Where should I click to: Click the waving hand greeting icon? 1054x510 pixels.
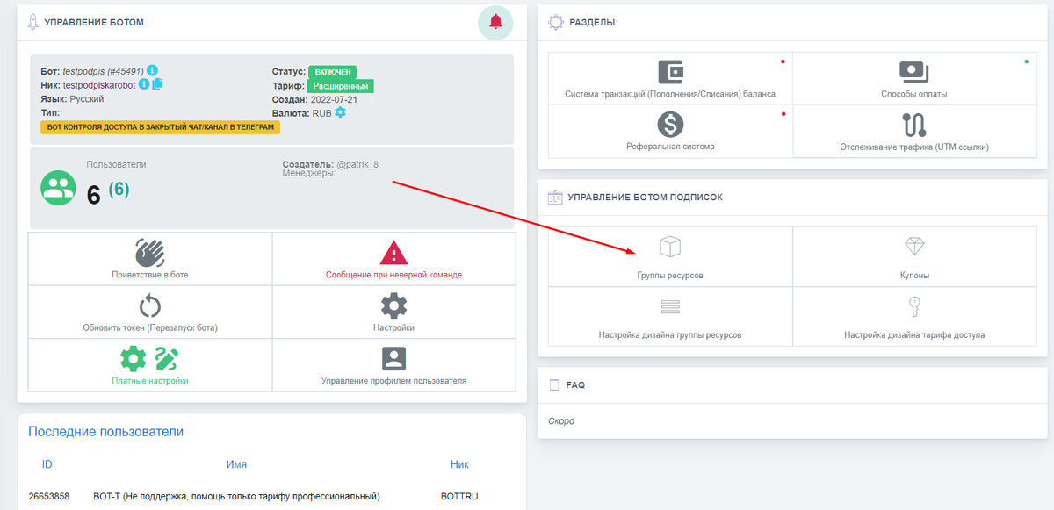coord(150,253)
